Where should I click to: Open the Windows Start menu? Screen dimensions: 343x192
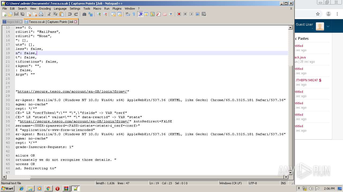click(x=7, y=189)
